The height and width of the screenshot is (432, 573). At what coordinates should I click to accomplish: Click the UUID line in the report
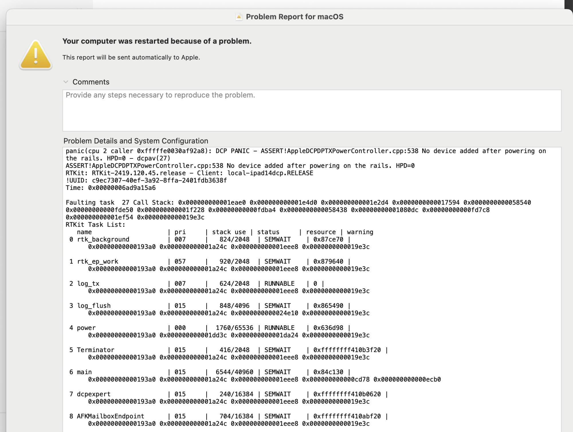tap(146, 180)
